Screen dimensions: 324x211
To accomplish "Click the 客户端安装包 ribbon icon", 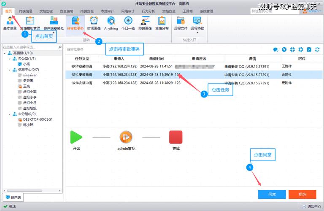I will click(x=54, y=23).
